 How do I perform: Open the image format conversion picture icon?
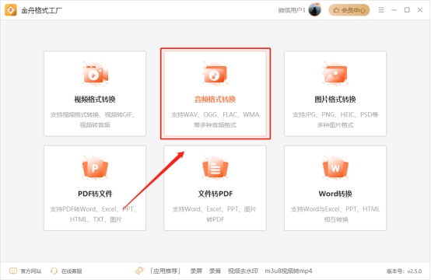click(335, 74)
